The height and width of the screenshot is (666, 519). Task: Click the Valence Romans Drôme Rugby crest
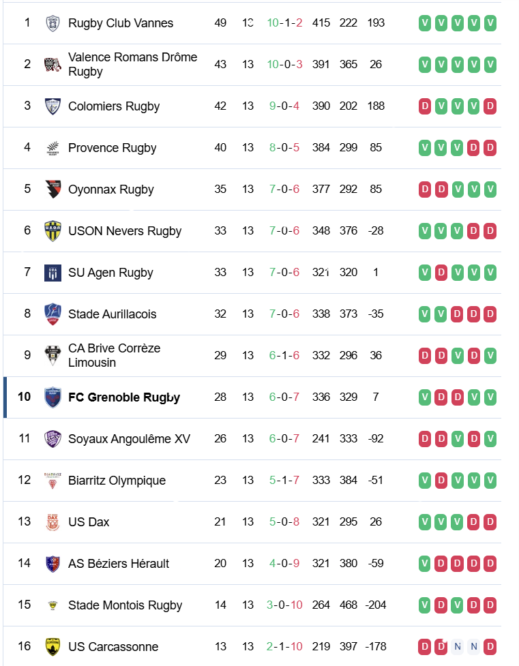[53, 65]
